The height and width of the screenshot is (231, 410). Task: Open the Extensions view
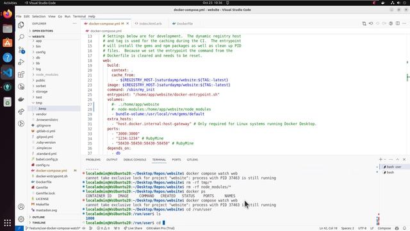point(21,74)
